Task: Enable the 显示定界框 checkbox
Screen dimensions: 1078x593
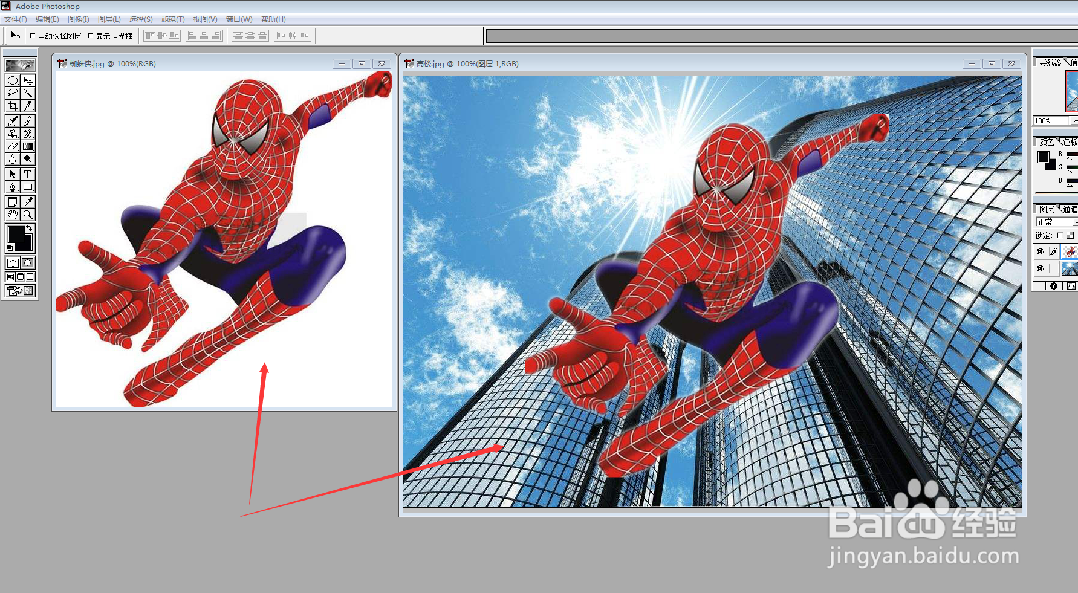Action: coord(91,36)
